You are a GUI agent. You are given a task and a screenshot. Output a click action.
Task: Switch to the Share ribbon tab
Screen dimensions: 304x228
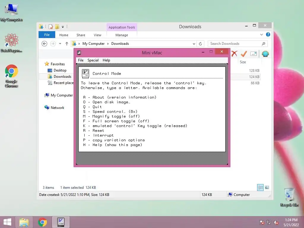point(81,35)
